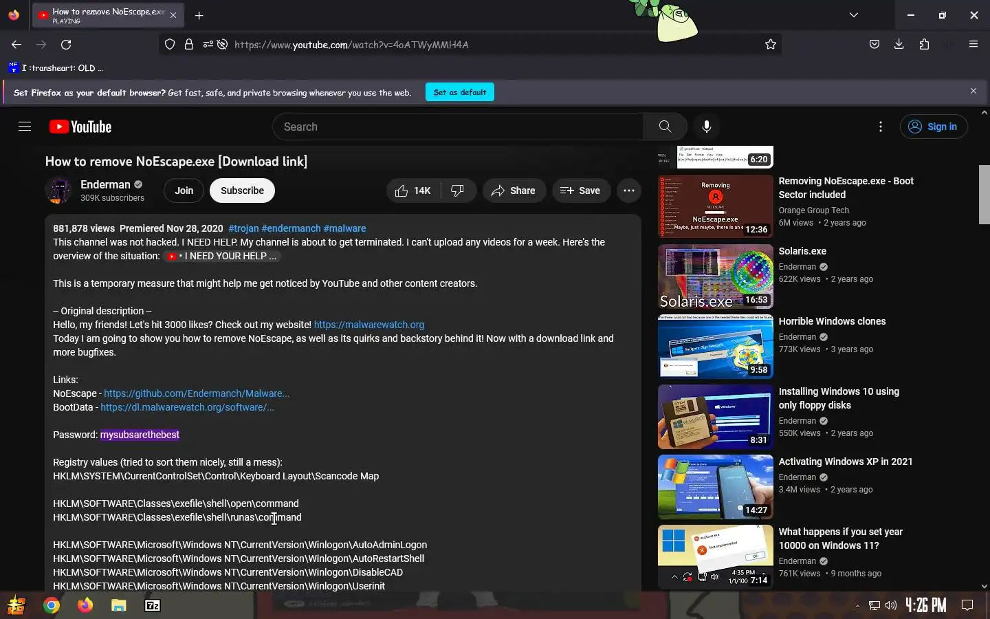This screenshot has width=990, height=619.
Task: Click the Set as default button
Action: 460,92
